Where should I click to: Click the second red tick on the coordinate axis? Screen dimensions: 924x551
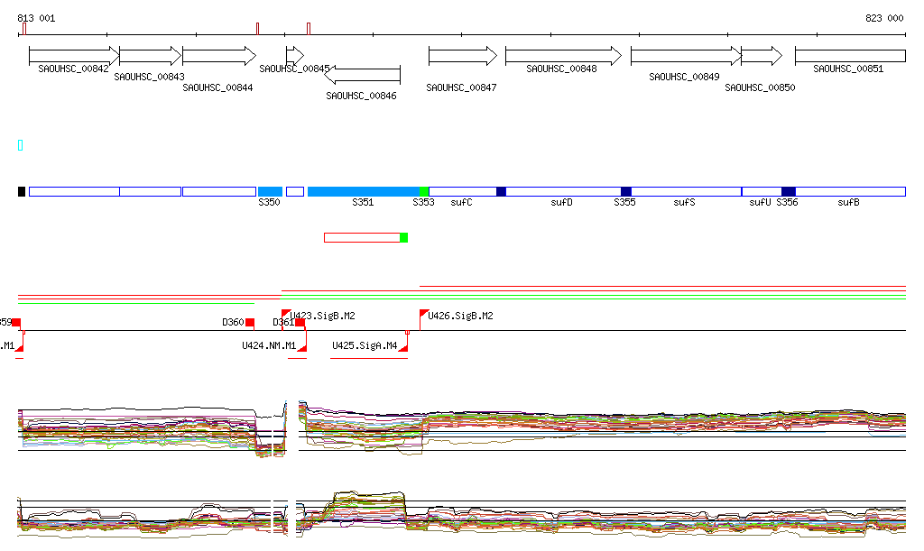(x=257, y=29)
